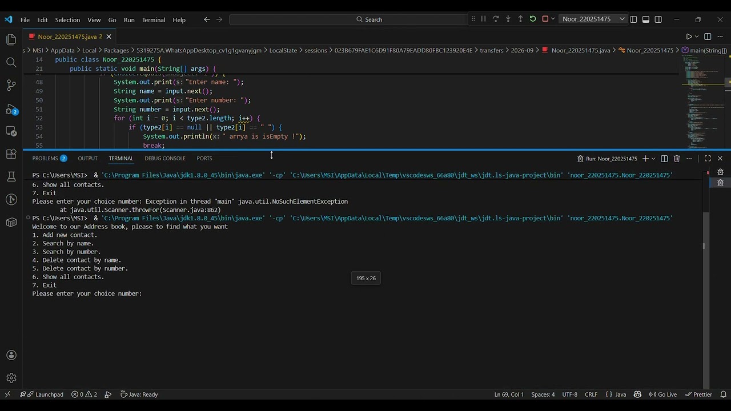The width and height of the screenshot is (731, 411).
Task: Pause the debug session
Action: 483,19
